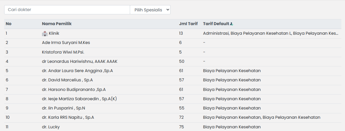Click the Tarif Default column header text

[216, 24]
